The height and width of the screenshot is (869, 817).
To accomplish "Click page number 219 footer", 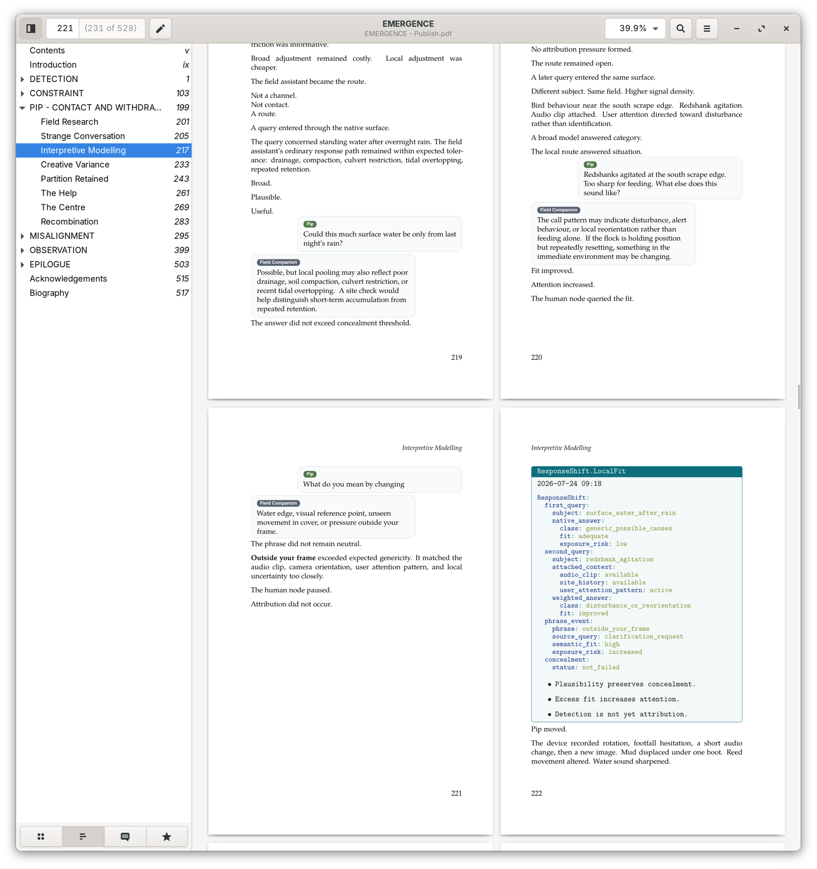I will coord(456,357).
